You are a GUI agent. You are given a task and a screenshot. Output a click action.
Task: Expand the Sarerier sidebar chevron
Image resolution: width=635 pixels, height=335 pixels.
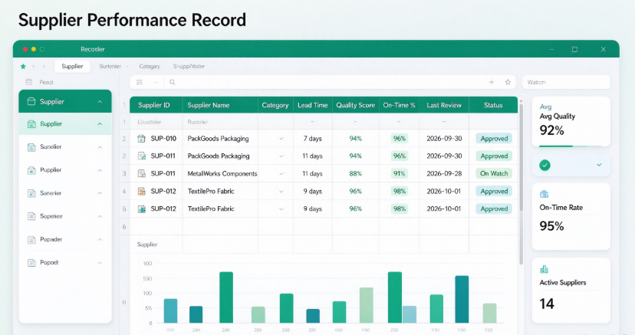coord(100,193)
